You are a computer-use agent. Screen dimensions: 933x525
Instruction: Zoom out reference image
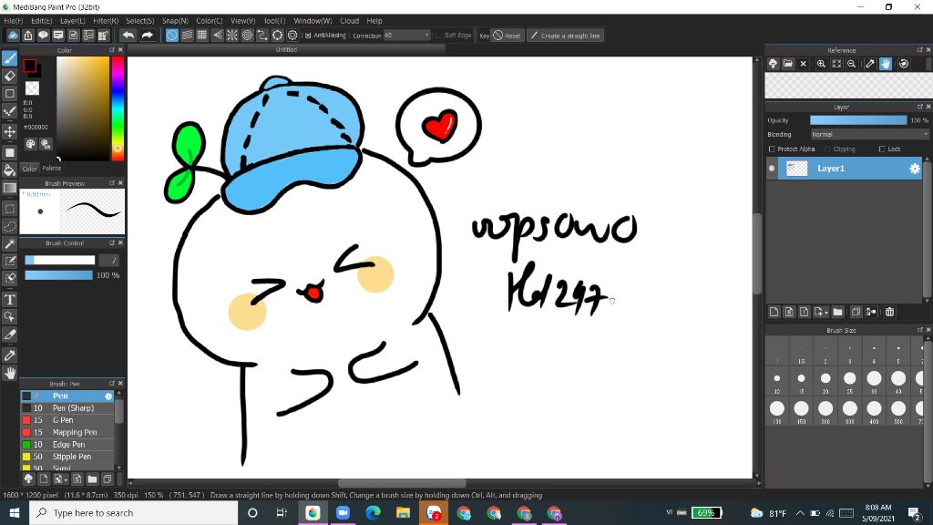click(852, 64)
